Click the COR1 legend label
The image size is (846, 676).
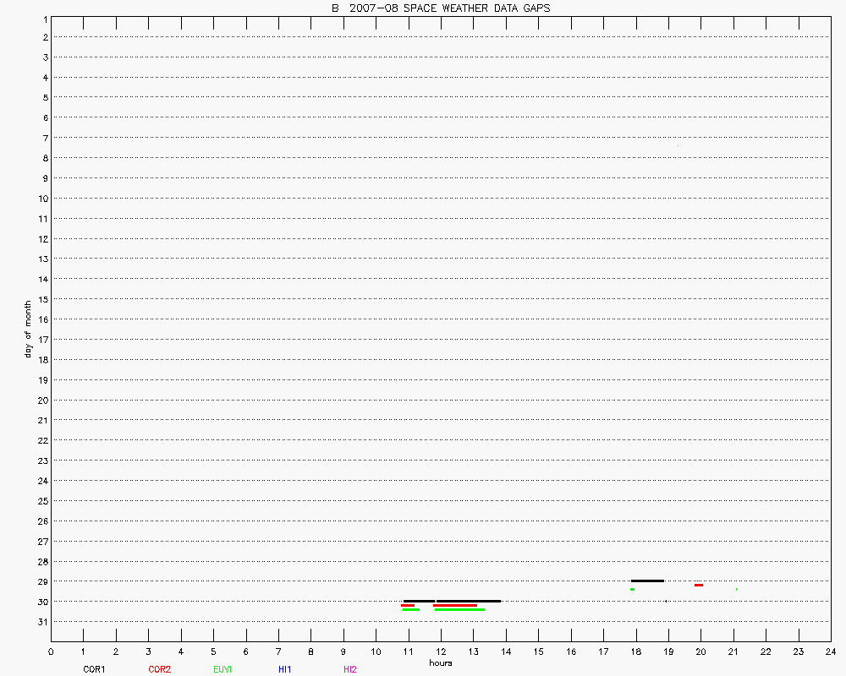coord(94,669)
